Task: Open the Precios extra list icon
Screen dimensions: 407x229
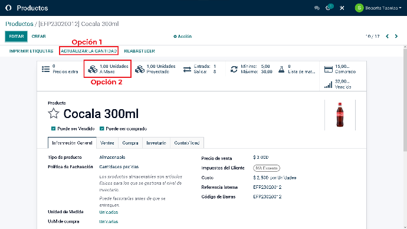Action: (x=45, y=69)
